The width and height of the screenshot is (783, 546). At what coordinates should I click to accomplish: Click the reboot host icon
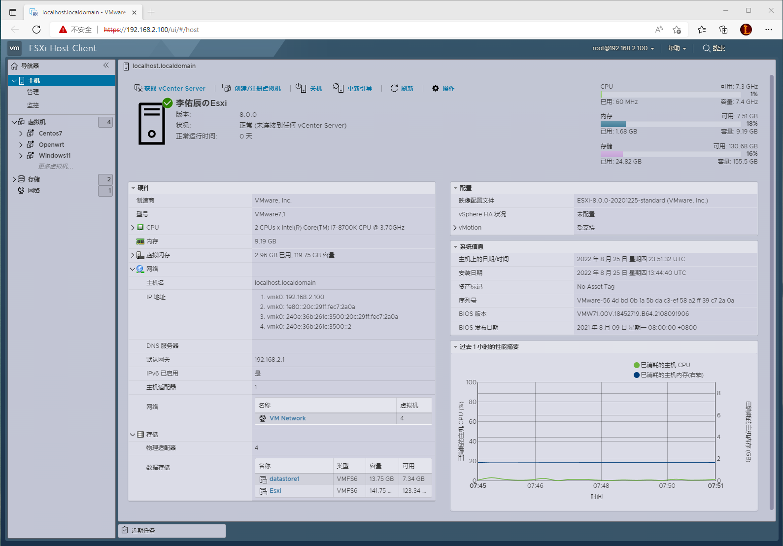(338, 88)
